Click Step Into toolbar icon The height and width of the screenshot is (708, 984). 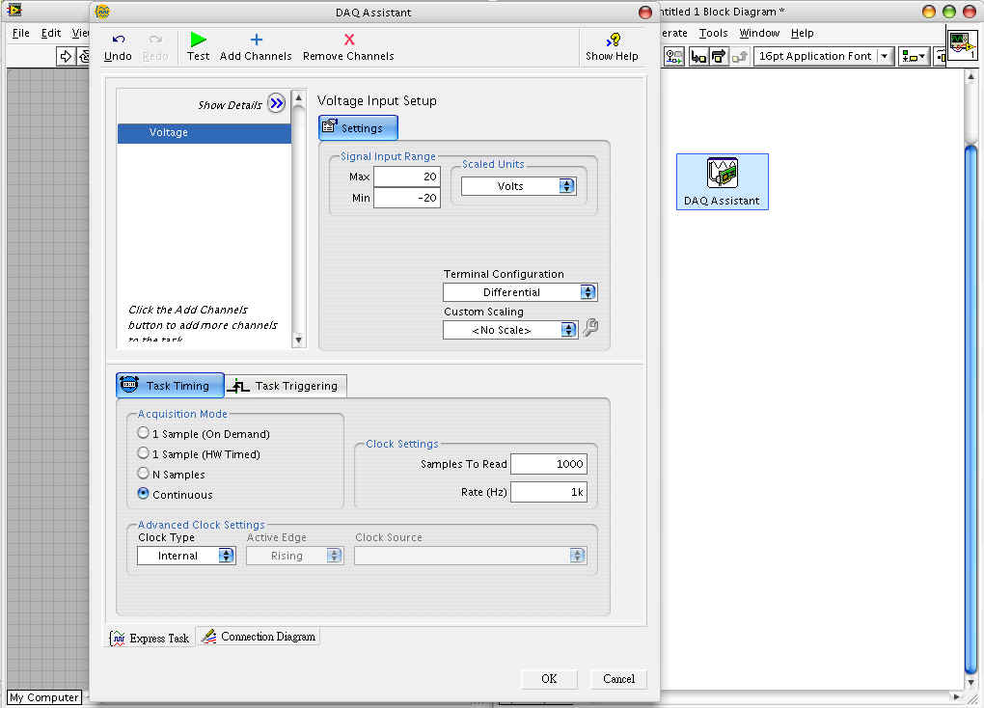[x=697, y=57]
